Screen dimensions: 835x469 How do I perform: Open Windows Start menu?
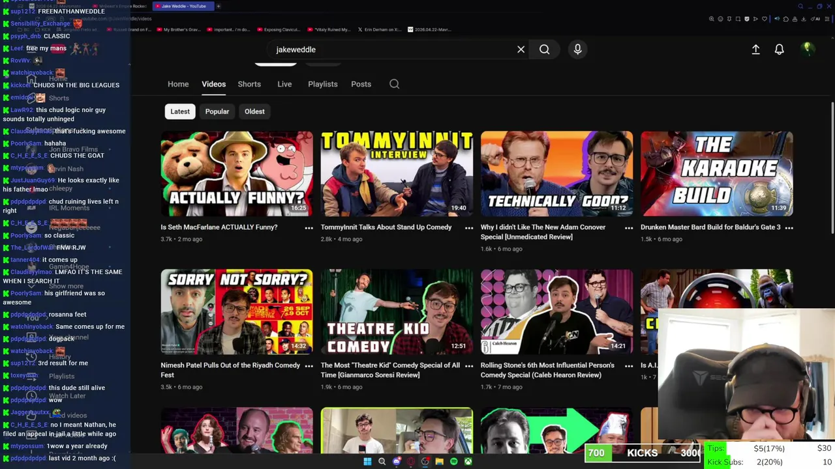pyautogui.click(x=367, y=461)
